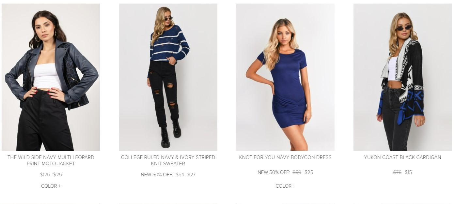Click the $15 cardigan sale price
The width and height of the screenshot is (454, 204).
(x=408, y=172)
